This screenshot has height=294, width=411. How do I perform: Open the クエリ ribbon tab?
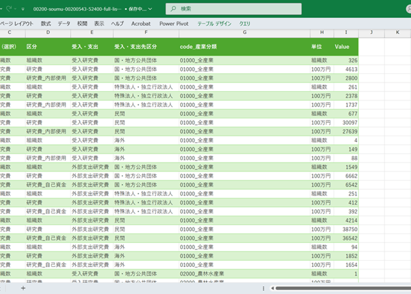pos(245,24)
